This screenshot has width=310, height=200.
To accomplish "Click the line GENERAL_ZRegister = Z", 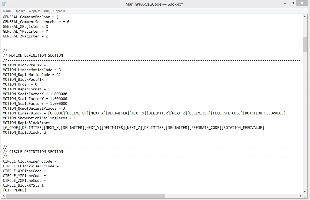I will point(25,36).
